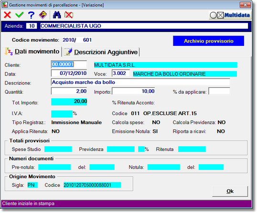Click the Multidata logo button
257x213 pixels.
pos(230,15)
